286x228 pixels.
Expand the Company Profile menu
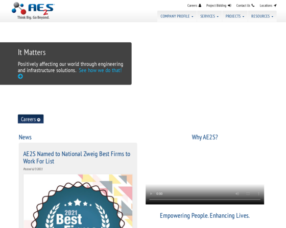pos(177,16)
